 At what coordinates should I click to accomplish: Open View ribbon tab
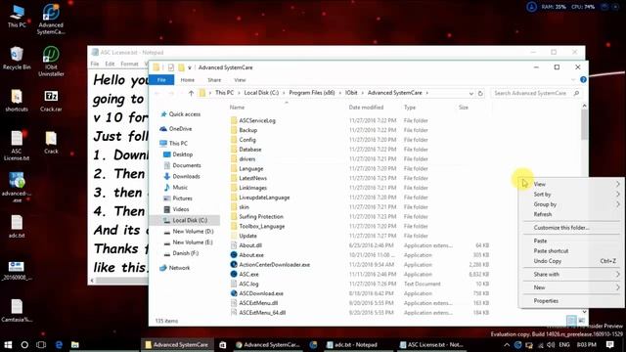240,80
